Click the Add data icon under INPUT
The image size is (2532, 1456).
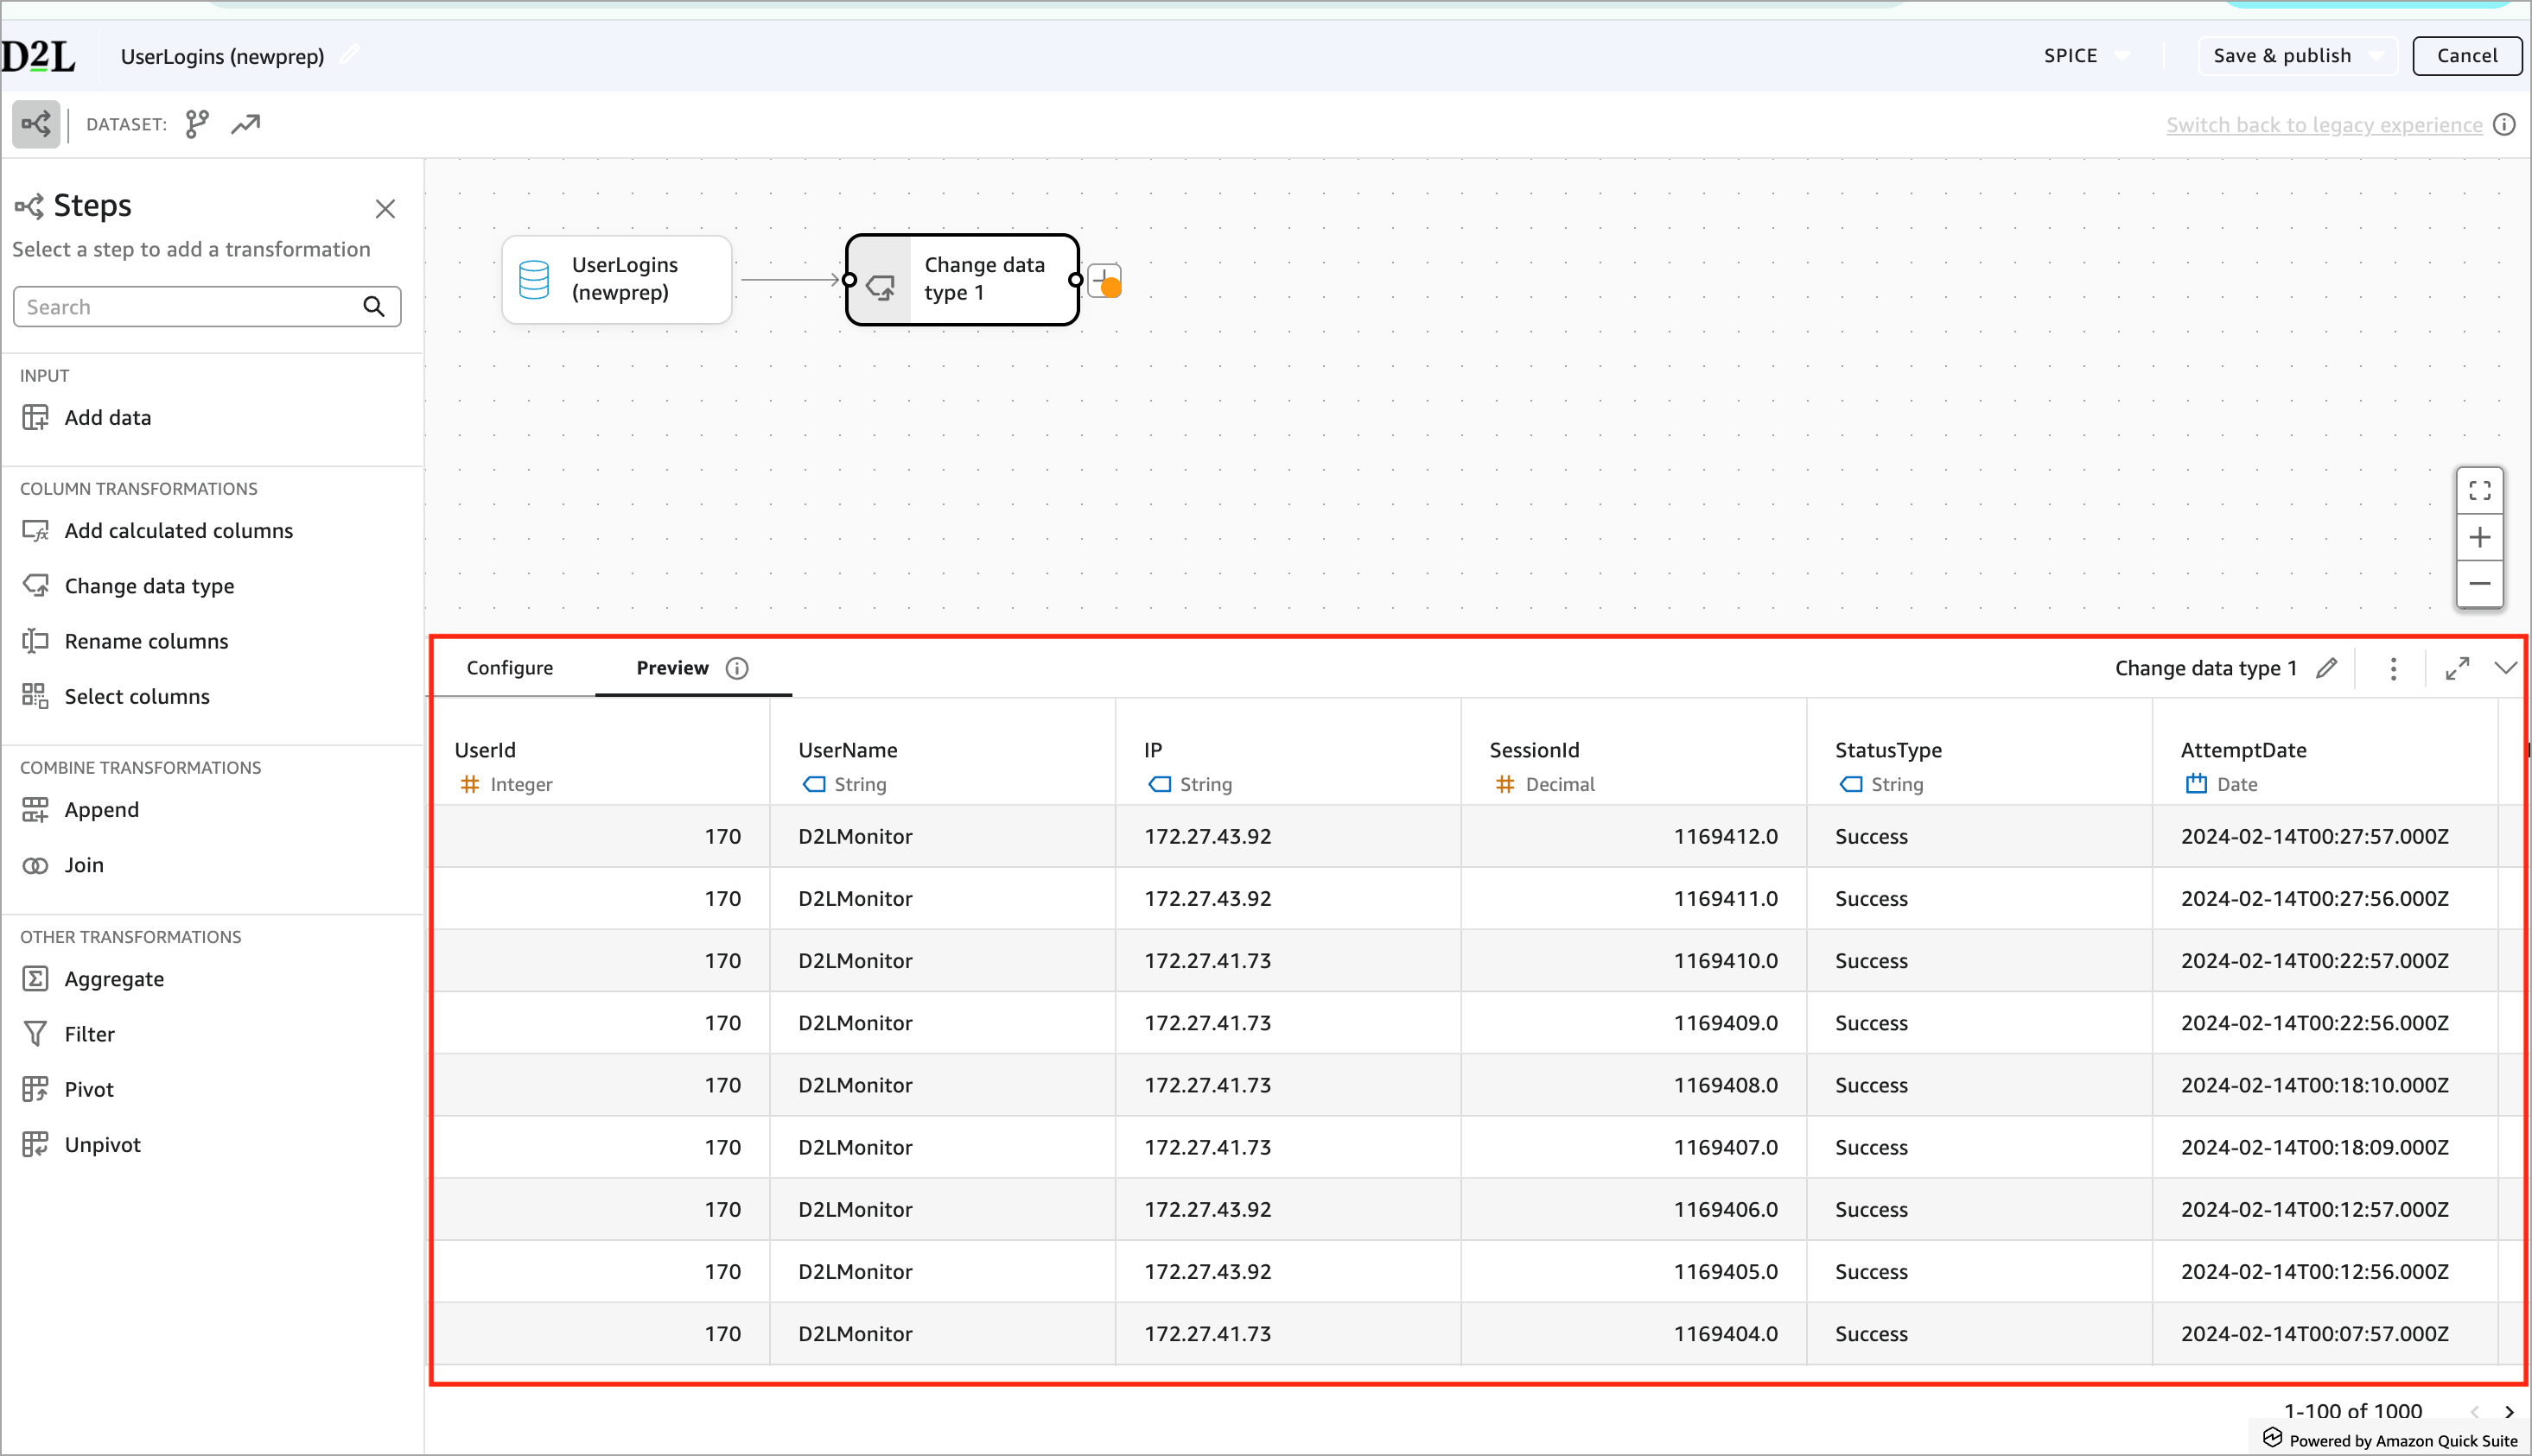[x=36, y=417]
